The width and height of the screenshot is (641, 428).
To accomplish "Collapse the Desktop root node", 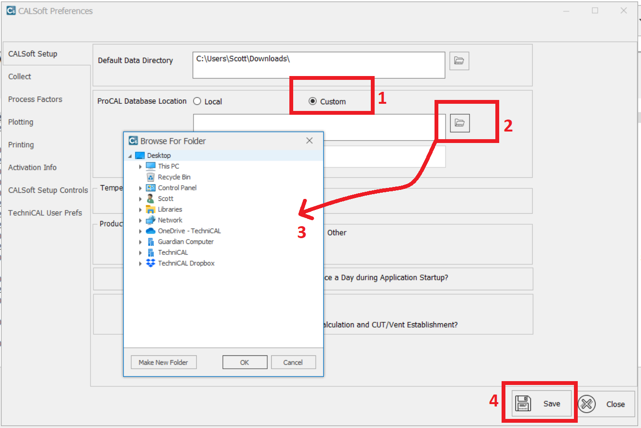I will 130,156.
